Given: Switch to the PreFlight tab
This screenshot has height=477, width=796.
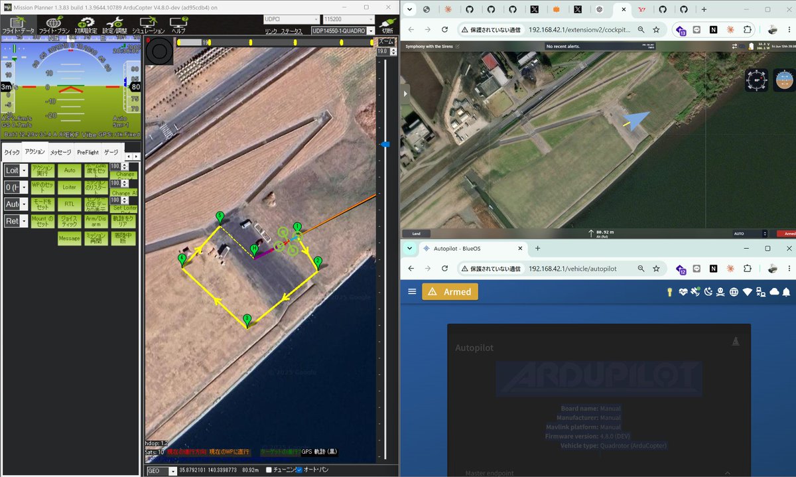Looking at the screenshot, I should pos(88,152).
